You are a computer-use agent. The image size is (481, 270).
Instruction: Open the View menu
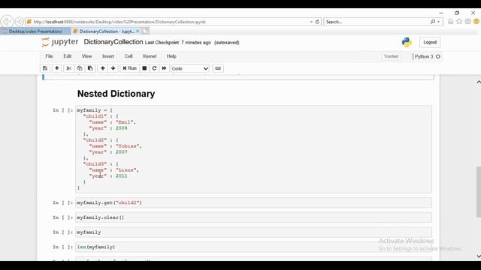click(87, 56)
